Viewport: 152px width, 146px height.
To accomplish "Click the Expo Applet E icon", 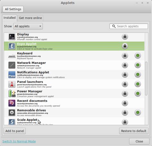I will tap(12, 46).
